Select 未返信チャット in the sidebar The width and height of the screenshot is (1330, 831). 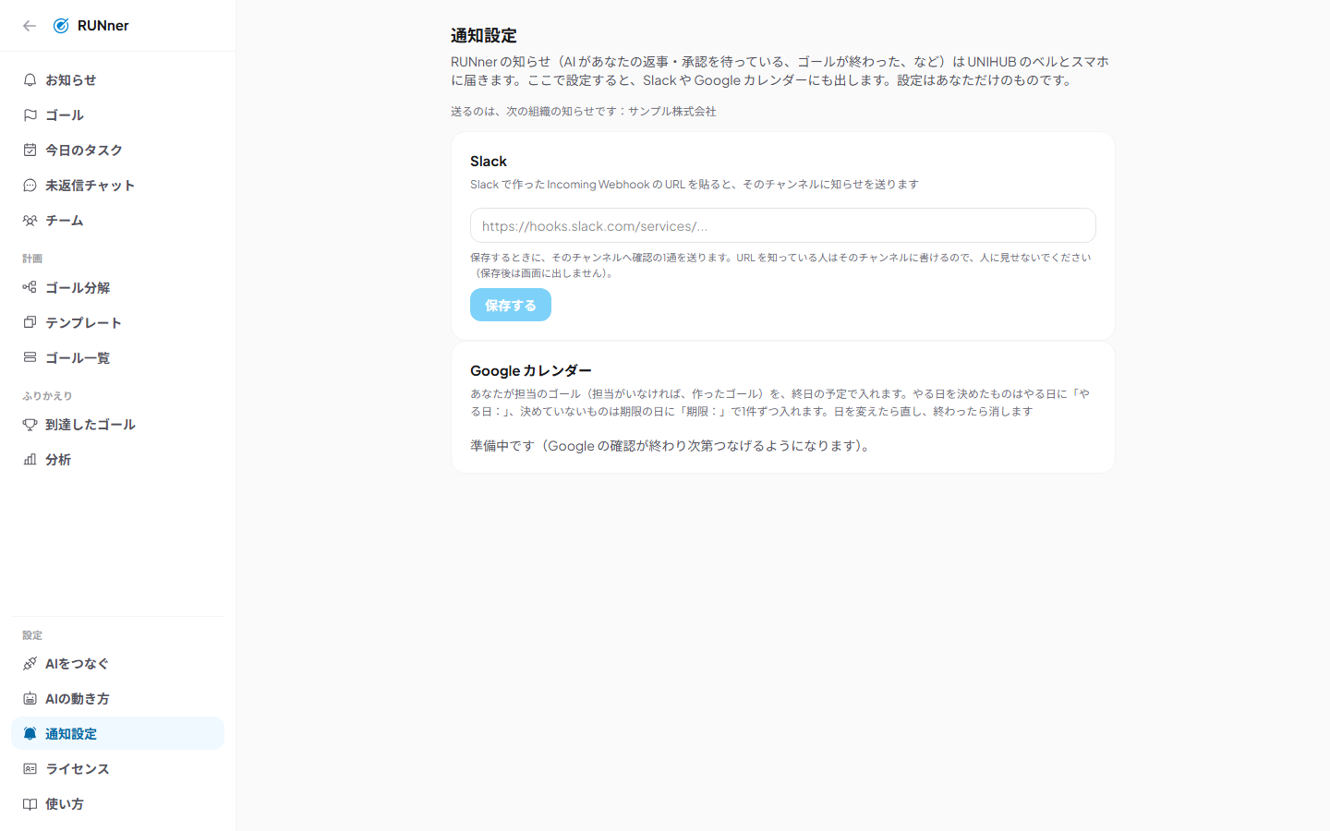pos(117,186)
